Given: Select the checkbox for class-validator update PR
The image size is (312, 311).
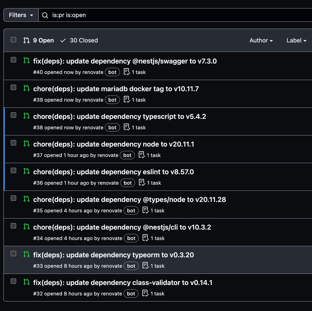Looking at the screenshot, I should click(x=14, y=281).
